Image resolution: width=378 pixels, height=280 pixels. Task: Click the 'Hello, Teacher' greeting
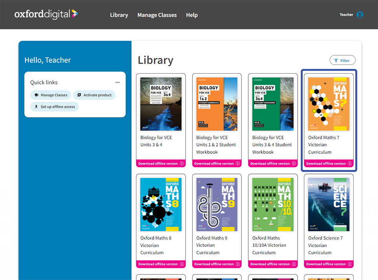point(47,60)
